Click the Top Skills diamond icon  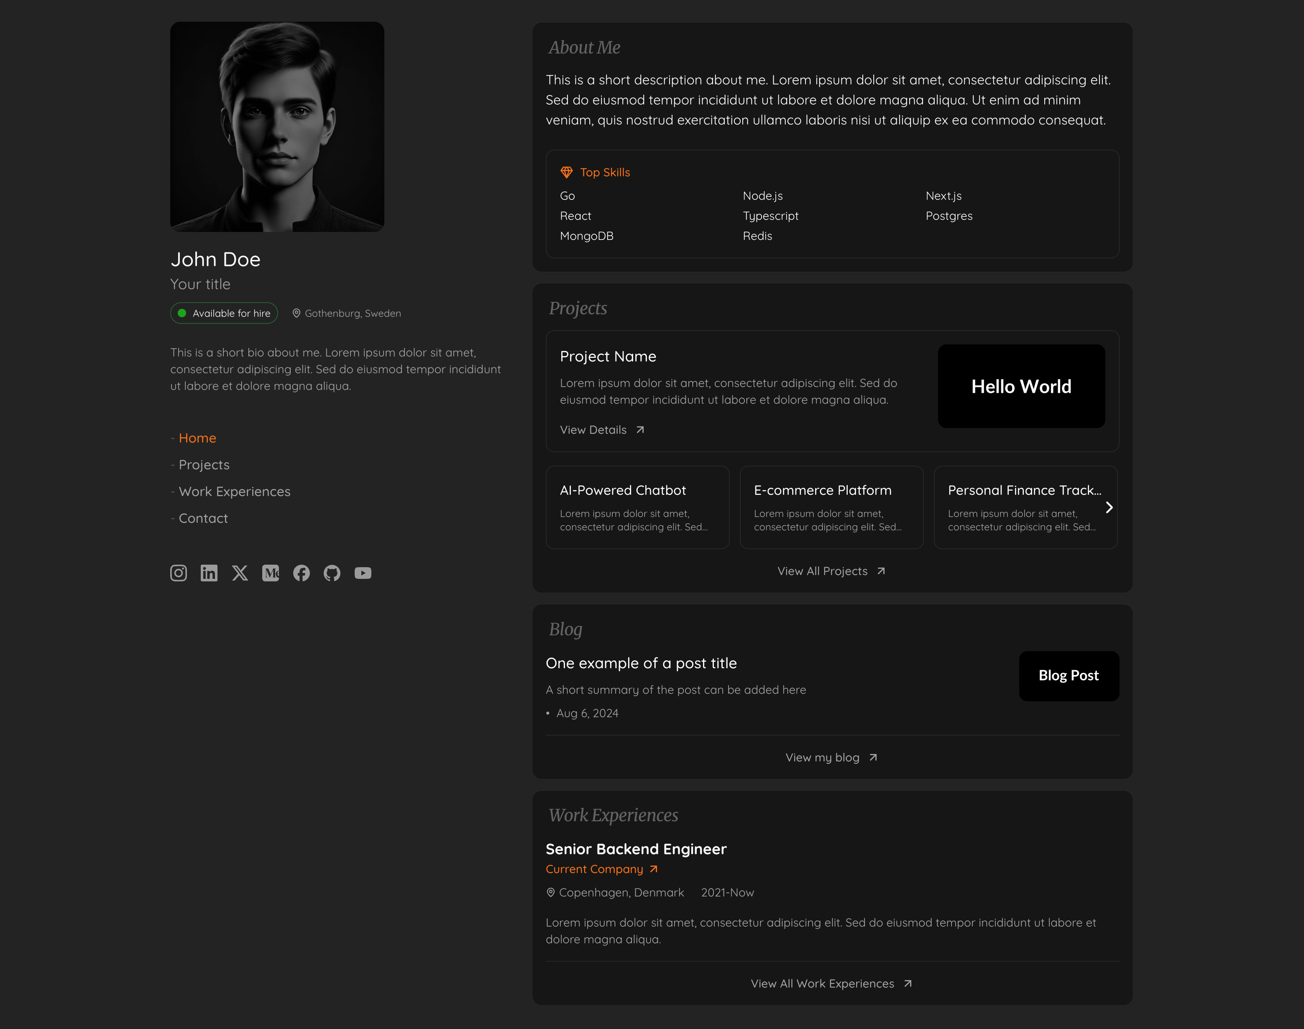click(567, 172)
